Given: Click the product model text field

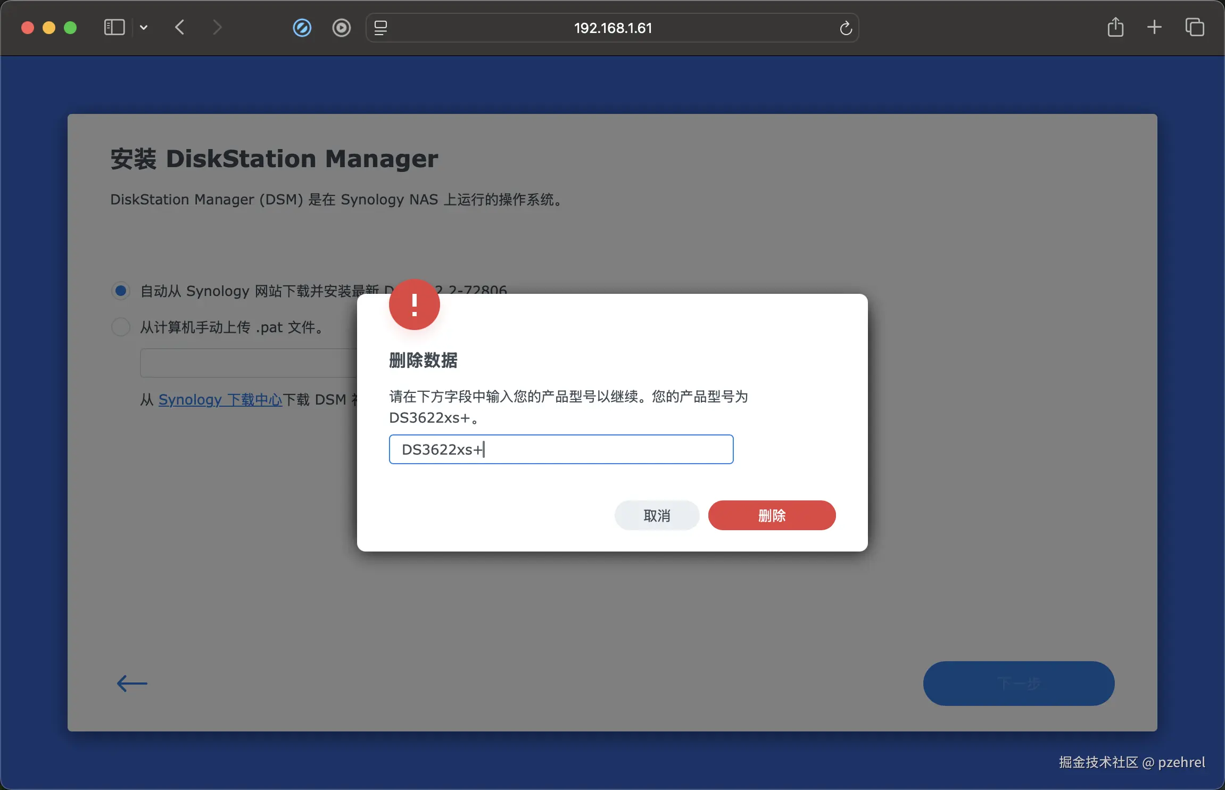Looking at the screenshot, I should 561,449.
